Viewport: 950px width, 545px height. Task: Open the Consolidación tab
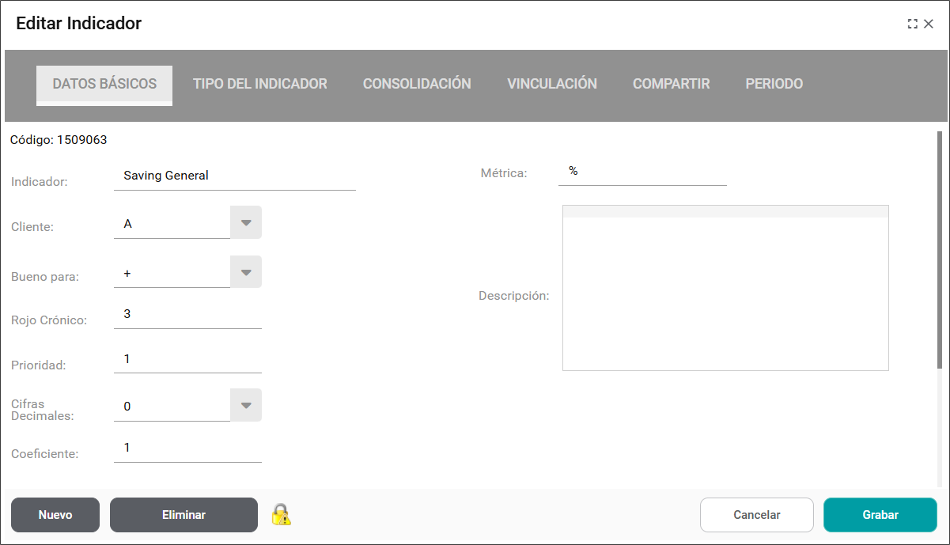click(x=417, y=84)
